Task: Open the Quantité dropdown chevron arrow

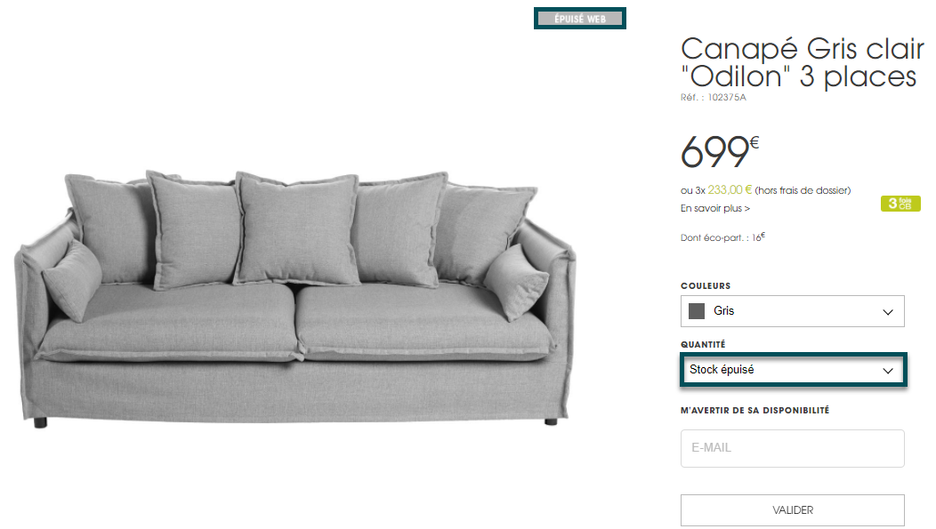Action: coord(888,371)
